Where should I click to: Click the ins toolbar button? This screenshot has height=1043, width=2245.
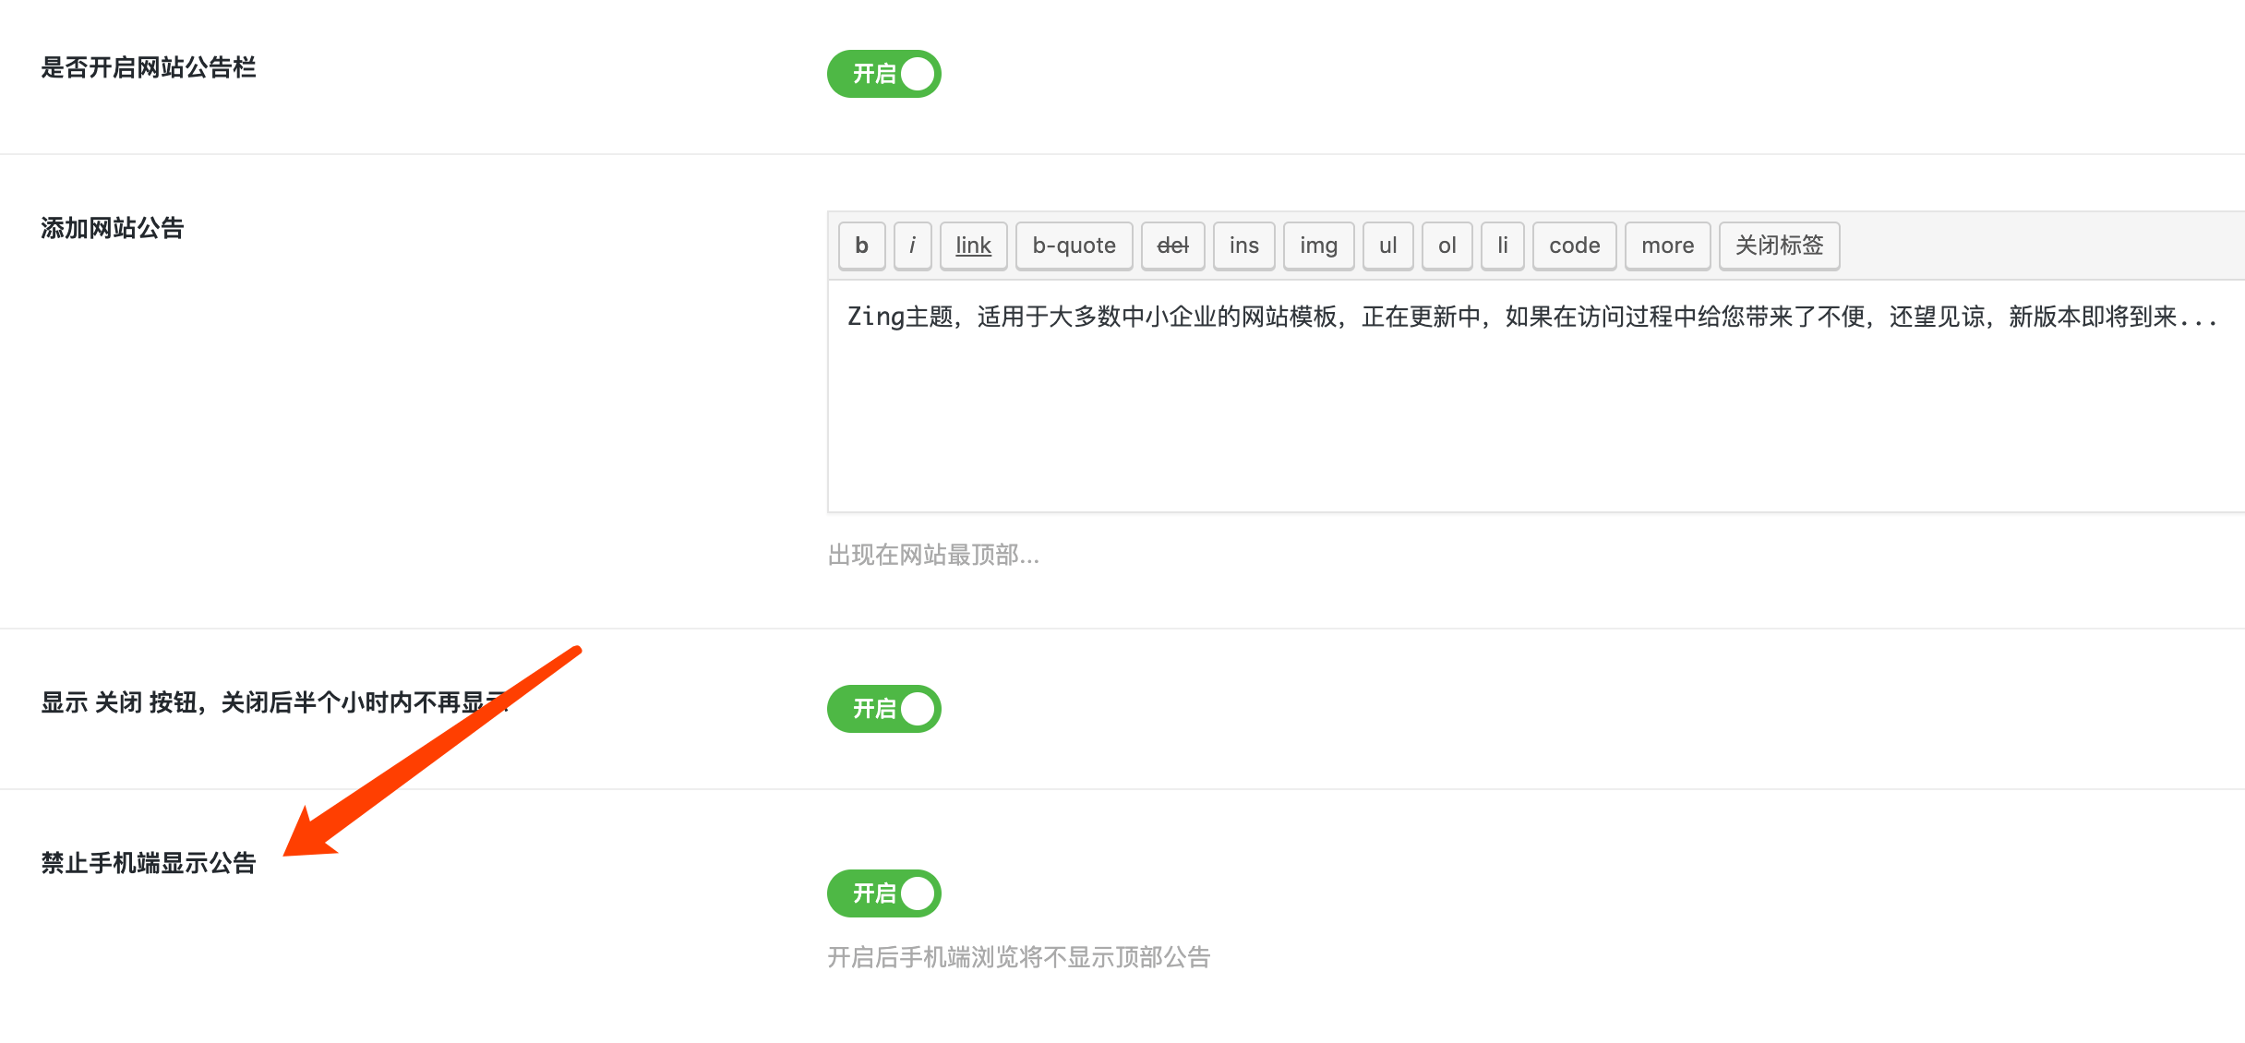click(1243, 246)
